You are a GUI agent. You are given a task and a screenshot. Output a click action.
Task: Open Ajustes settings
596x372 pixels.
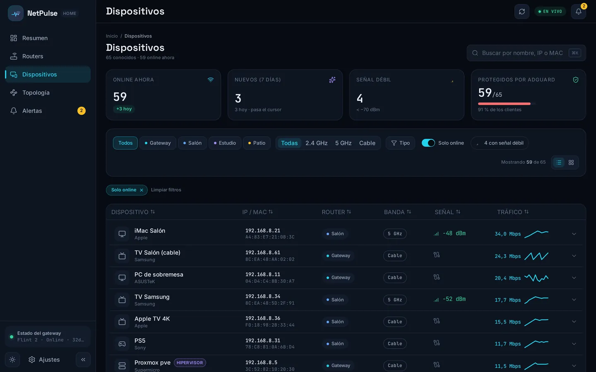click(x=44, y=360)
